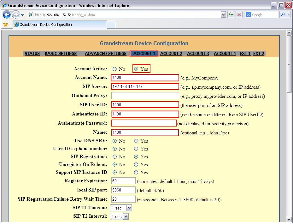Set User ID is phone number to Yes
This screenshot has width=293, height=224.
pos(136,149)
